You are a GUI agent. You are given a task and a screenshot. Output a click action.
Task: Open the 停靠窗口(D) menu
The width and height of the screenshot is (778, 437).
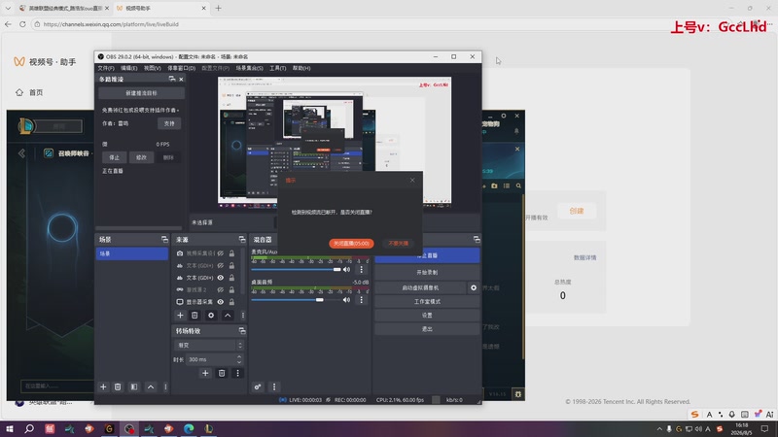point(181,68)
